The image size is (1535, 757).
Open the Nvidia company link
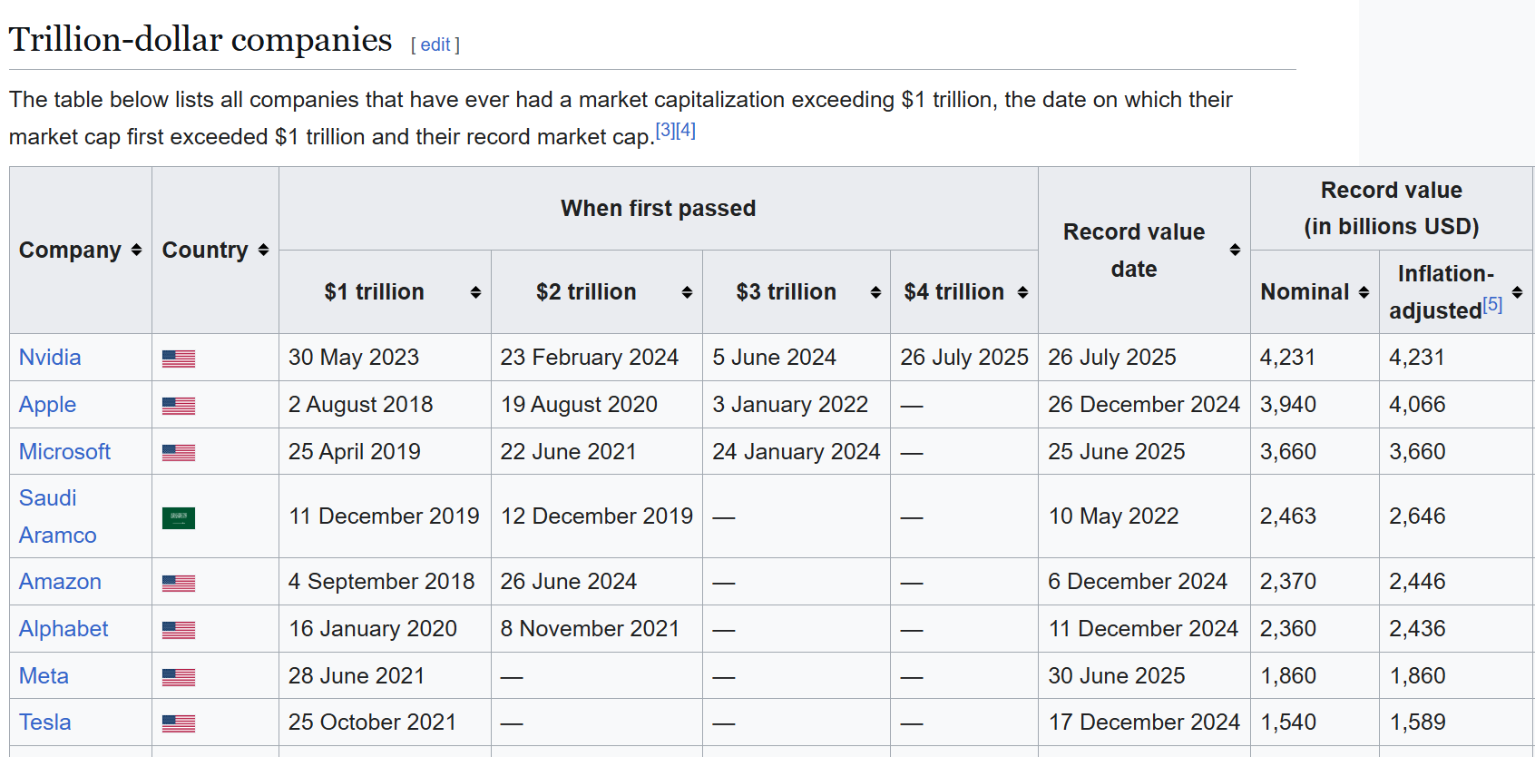click(50, 358)
